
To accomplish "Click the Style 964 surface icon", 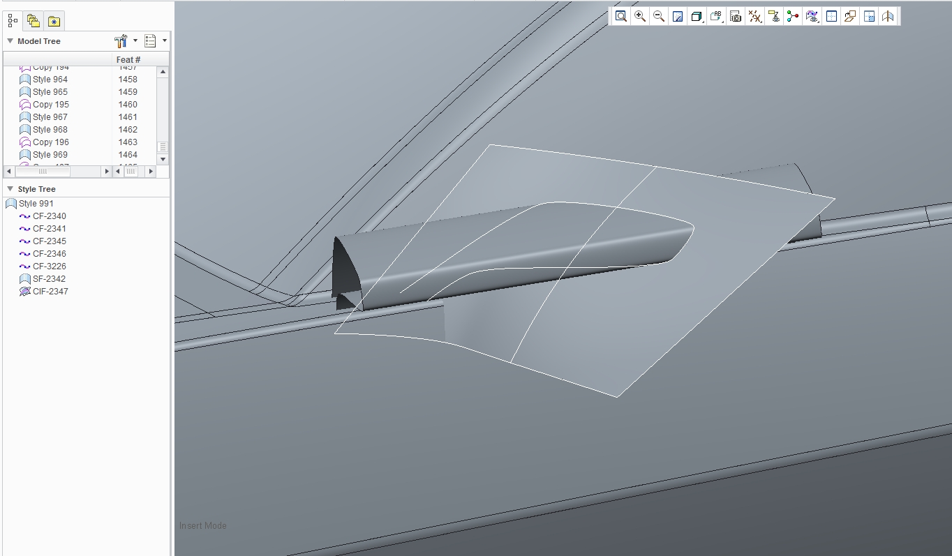I will 25,80.
